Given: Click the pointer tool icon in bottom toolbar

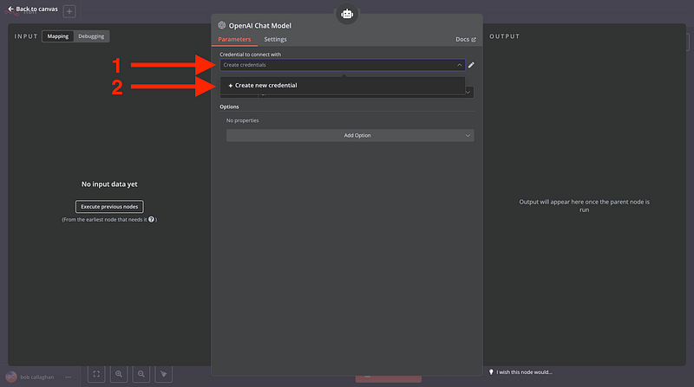Looking at the screenshot, I should pos(164,374).
